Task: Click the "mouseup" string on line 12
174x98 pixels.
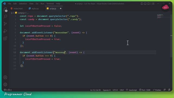Action: (x=60, y=52)
